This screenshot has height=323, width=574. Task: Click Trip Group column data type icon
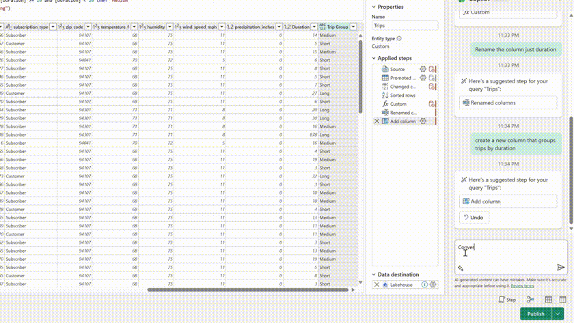click(322, 27)
